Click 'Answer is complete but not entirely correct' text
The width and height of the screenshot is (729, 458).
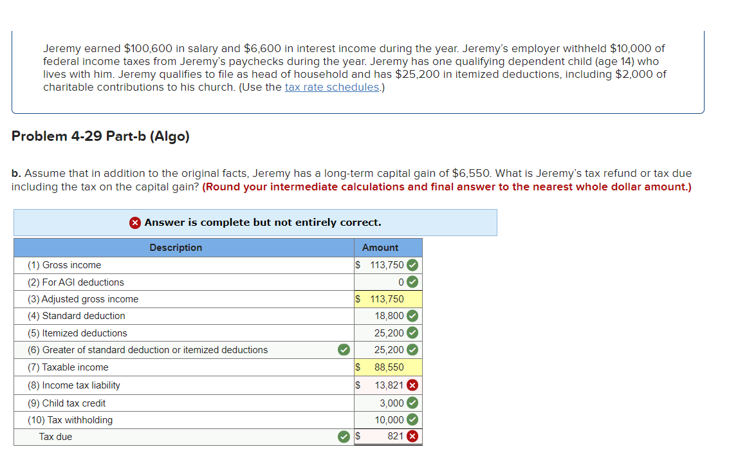(x=263, y=223)
